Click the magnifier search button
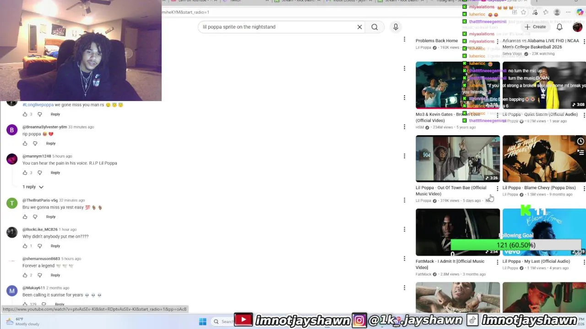The height and width of the screenshot is (329, 586). [x=374, y=27]
